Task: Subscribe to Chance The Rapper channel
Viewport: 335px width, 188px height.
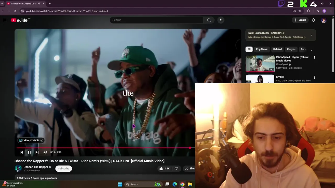Action: (64, 169)
